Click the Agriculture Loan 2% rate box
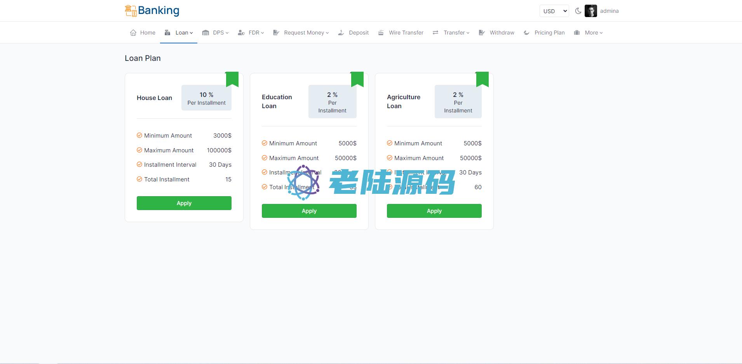The image size is (742, 364). click(x=458, y=102)
